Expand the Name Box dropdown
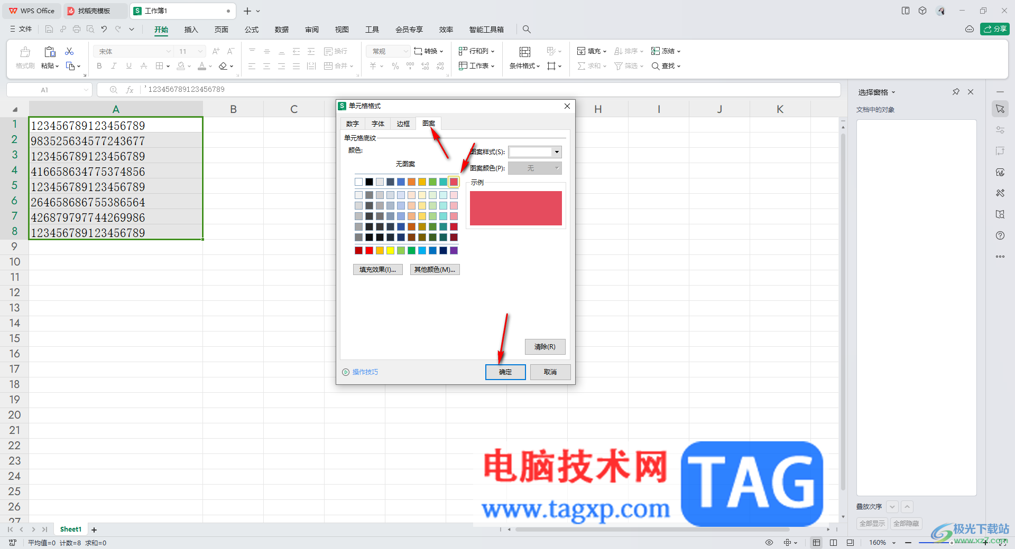The height and width of the screenshot is (549, 1015). click(x=86, y=90)
